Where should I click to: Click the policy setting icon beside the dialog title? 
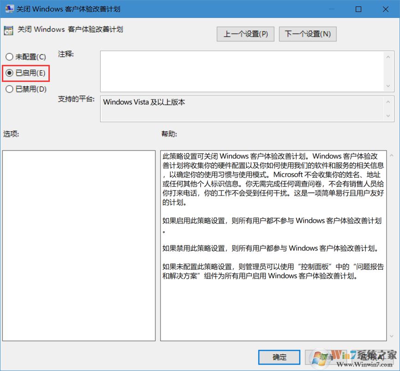8,29
